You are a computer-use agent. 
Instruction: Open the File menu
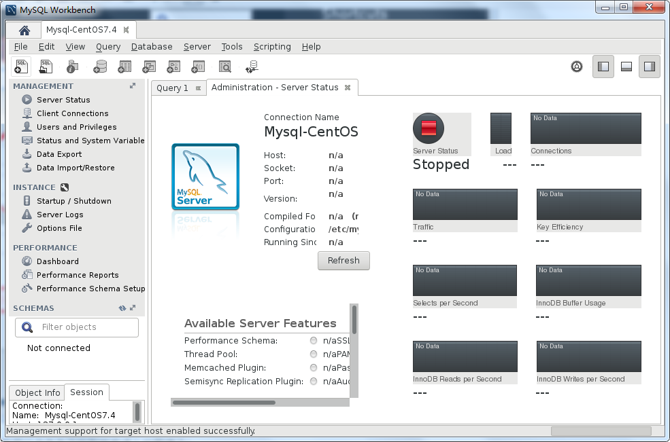click(x=20, y=46)
